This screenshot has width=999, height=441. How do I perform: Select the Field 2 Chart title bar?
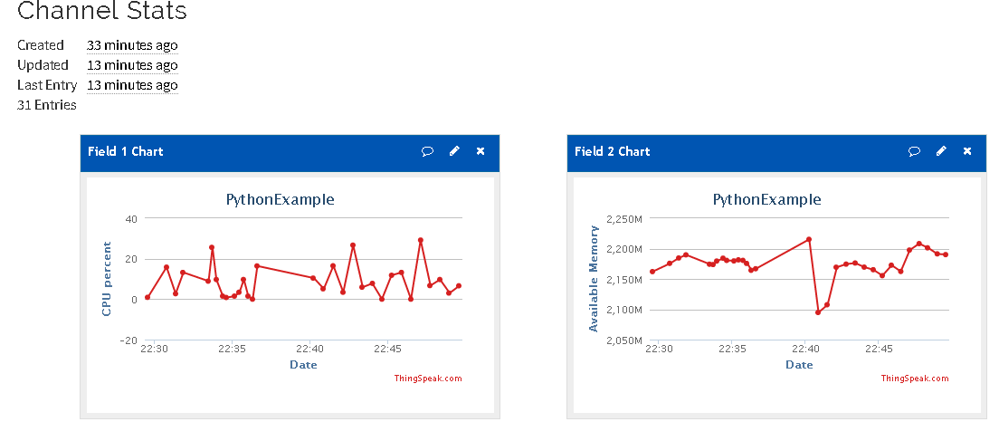(x=776, y=153)
